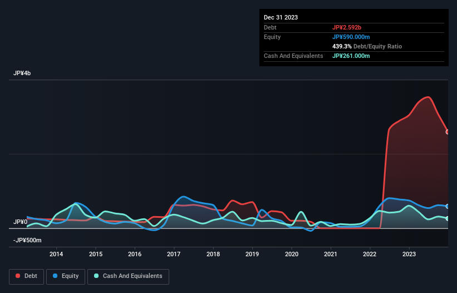
Task: Click the Debt value JP¥2.592b in tooltip
Action: 347,27
